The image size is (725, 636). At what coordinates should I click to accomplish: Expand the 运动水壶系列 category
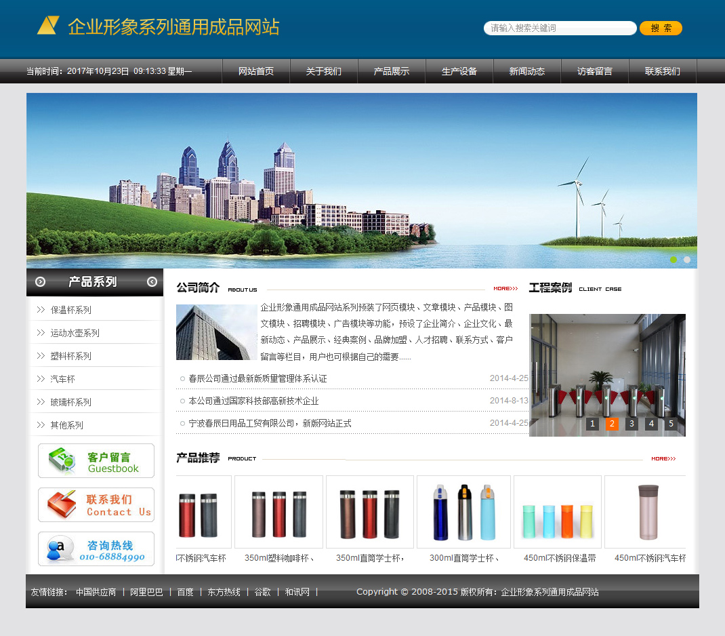point(75,333)
